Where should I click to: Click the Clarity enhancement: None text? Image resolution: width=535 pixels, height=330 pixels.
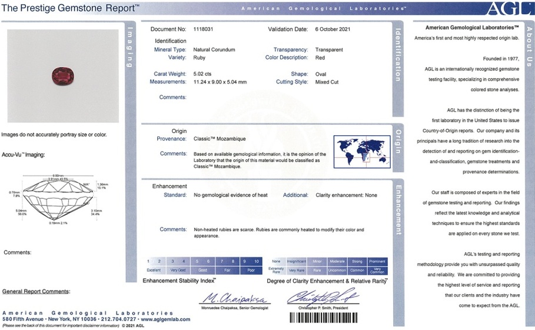click(x=346, y=195)
